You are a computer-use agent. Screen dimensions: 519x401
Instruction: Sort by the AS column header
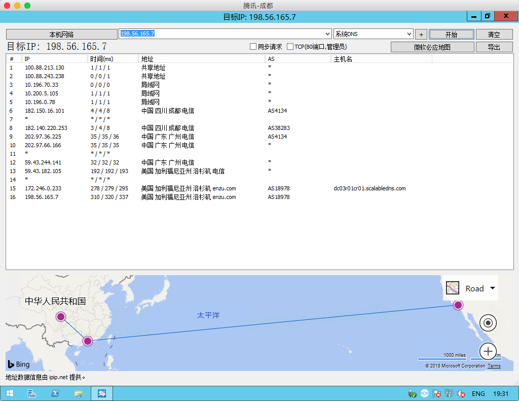point(298,59)
